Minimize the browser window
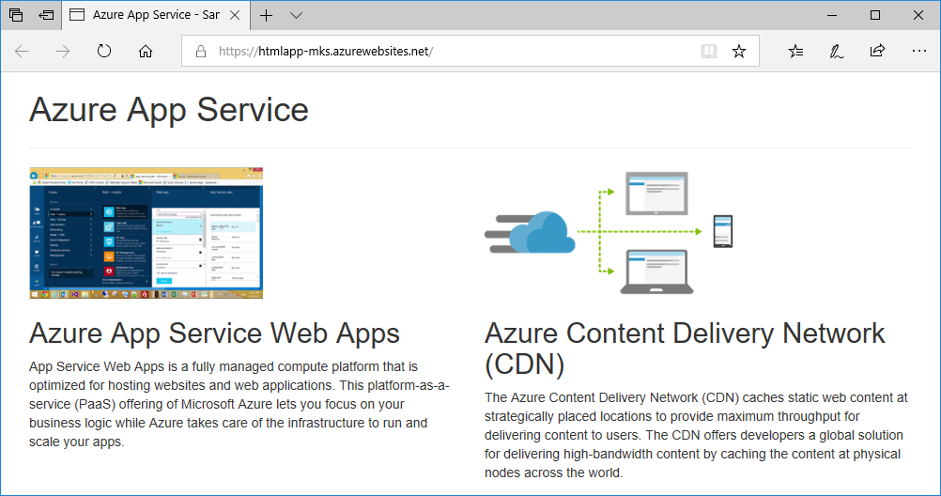The width and height of the screenshot is (941, 496). click(832, 15)
